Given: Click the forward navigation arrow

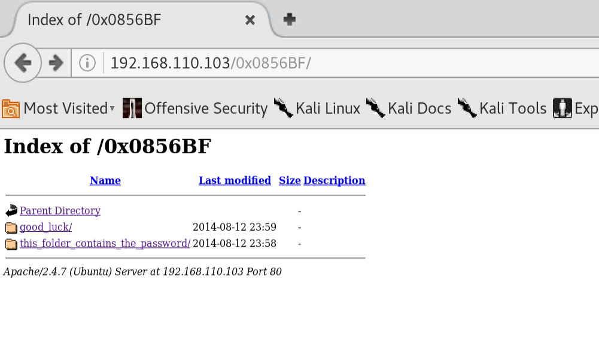Looking at the screenshot, I should [56, 63].
